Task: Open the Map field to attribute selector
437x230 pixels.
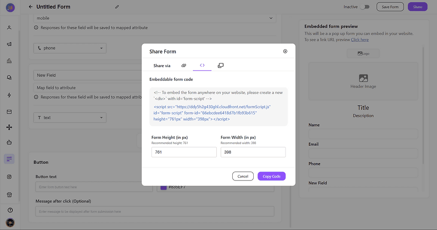Action: pos(88,88)
